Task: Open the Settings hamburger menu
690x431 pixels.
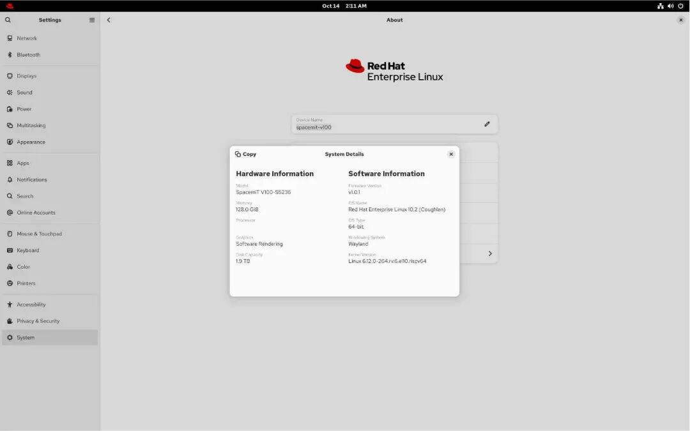Action: click(92, 20)
